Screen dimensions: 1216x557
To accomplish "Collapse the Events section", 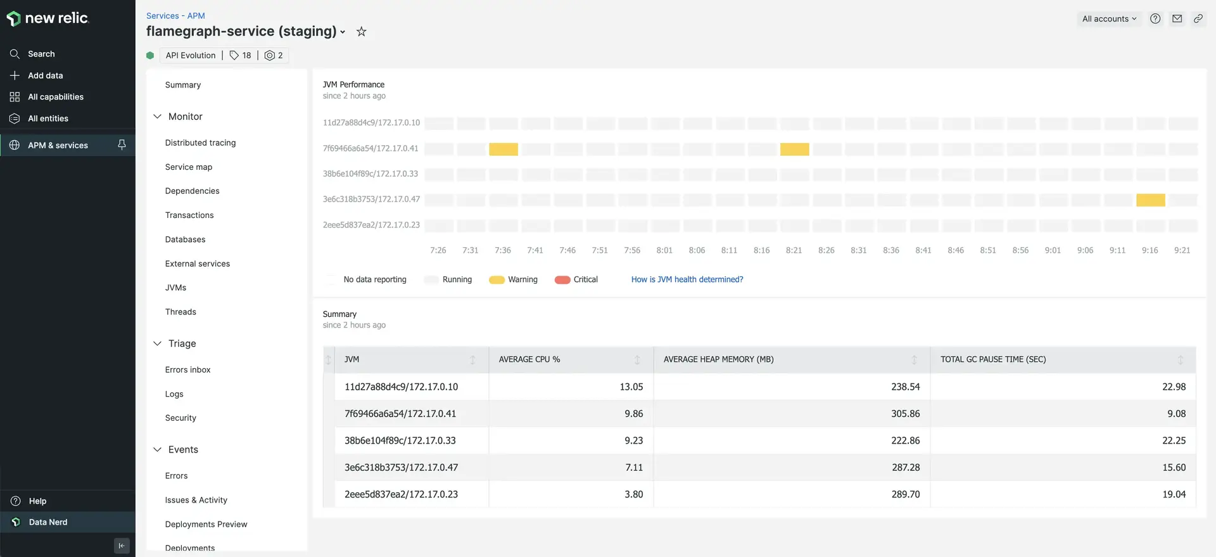I will point(158,449).
